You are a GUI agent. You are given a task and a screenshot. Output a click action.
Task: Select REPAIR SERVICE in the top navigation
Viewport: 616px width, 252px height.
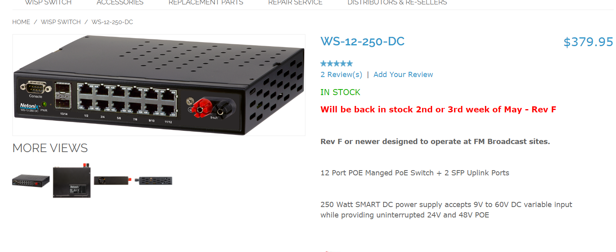click(x=295, y=2)
